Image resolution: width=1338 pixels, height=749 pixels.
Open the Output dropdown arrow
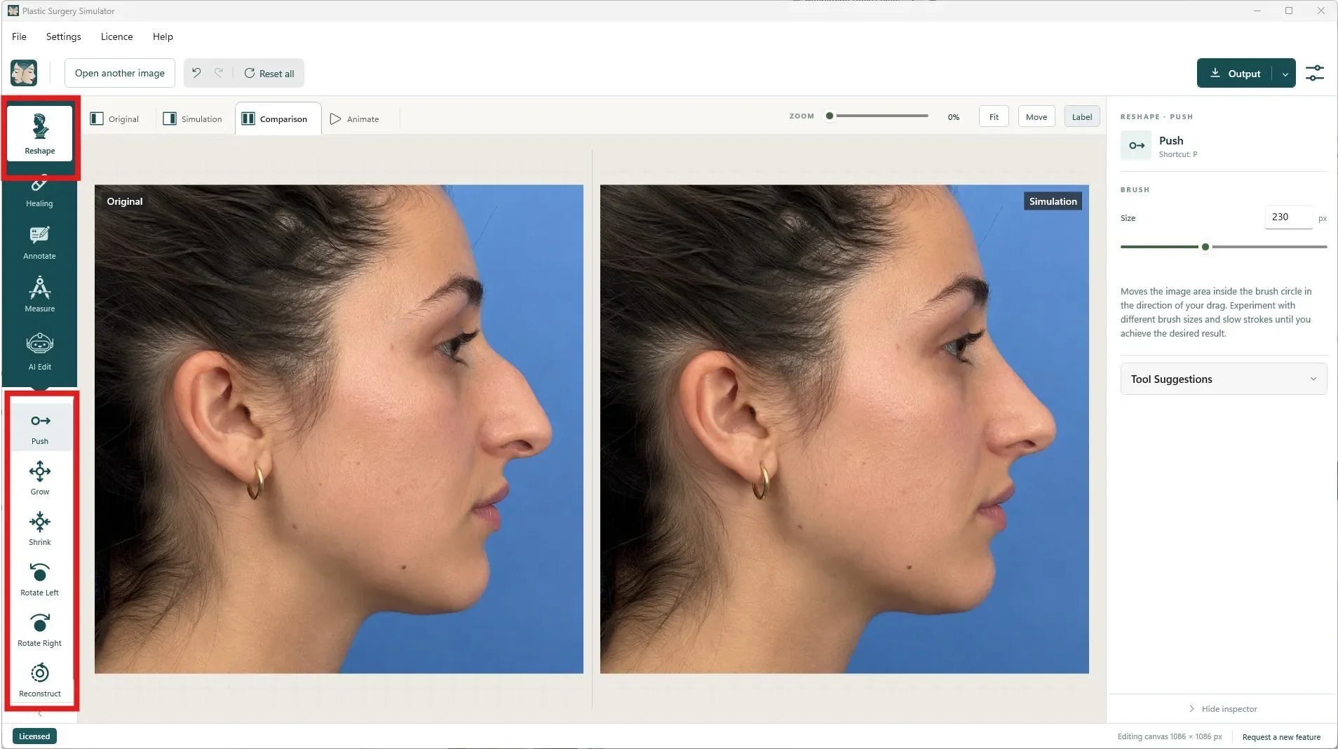point(1285,74)
